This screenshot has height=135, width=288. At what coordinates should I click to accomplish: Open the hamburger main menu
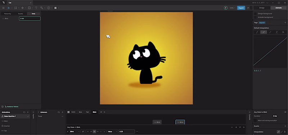pos(3,8)
